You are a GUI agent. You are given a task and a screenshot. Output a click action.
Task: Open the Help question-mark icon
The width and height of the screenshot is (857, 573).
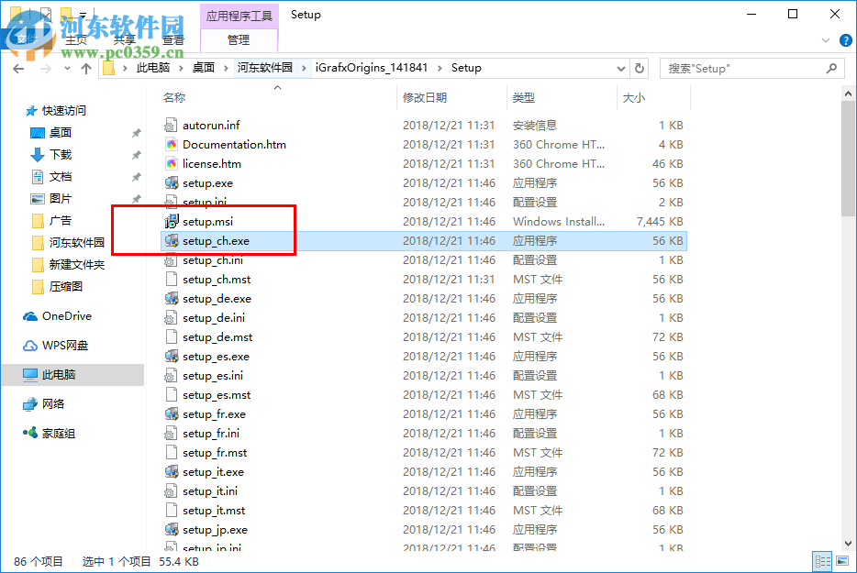point(845,40)
